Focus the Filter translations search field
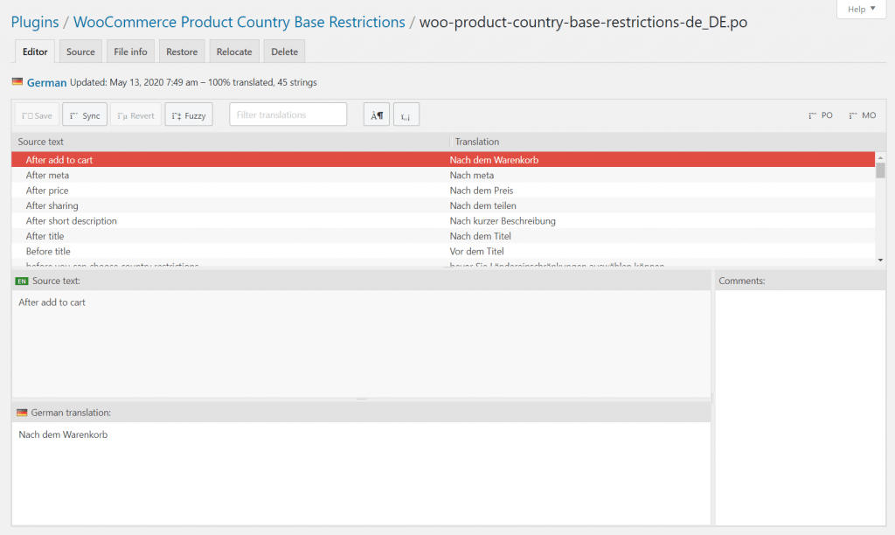The height and width of the screenshot is (535, 895). click(288, 115)
